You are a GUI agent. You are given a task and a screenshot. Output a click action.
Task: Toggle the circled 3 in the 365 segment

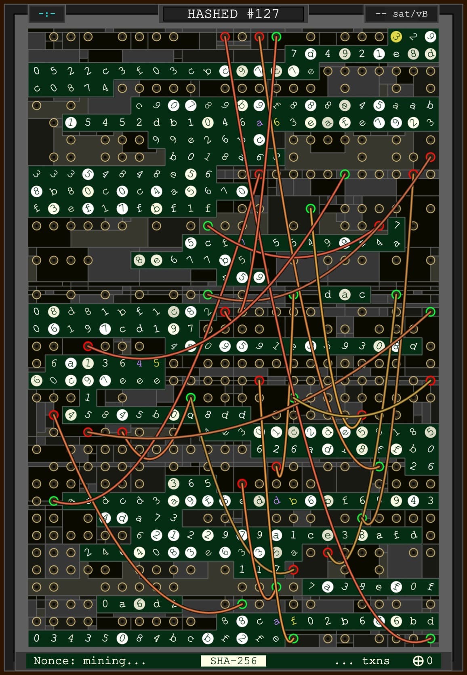click(x=173, y=483)
